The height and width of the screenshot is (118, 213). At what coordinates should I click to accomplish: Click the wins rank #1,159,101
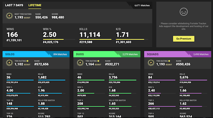[x=14, y=40]
